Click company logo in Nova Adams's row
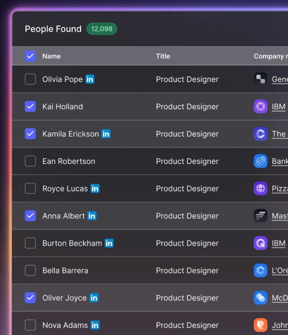This screenshot has width=288, height=335. pos(260,325)
